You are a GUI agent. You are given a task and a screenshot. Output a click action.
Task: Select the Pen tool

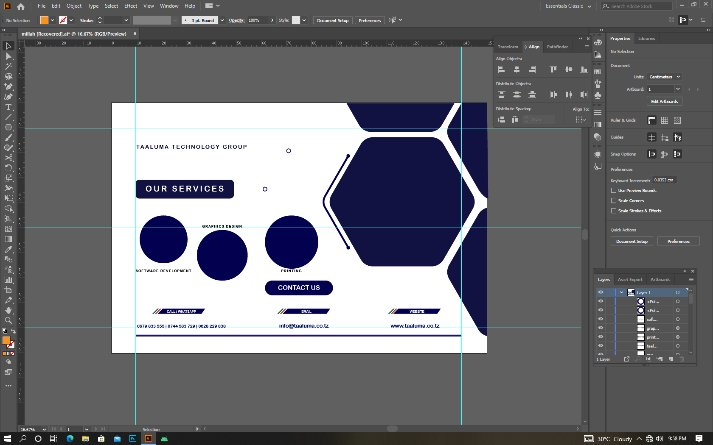click(8, 86)
